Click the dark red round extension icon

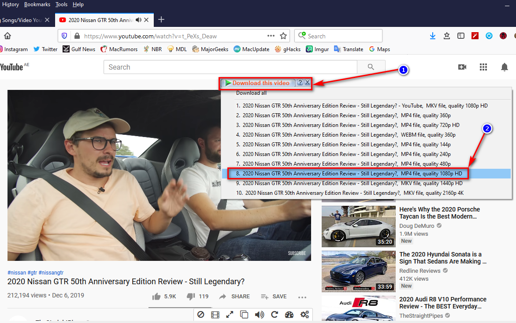click(x=503, y=36)
